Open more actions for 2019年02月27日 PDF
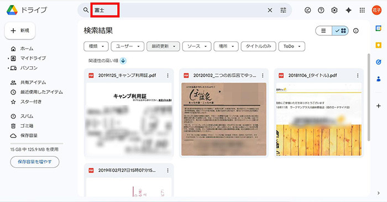 pos(168,170)
